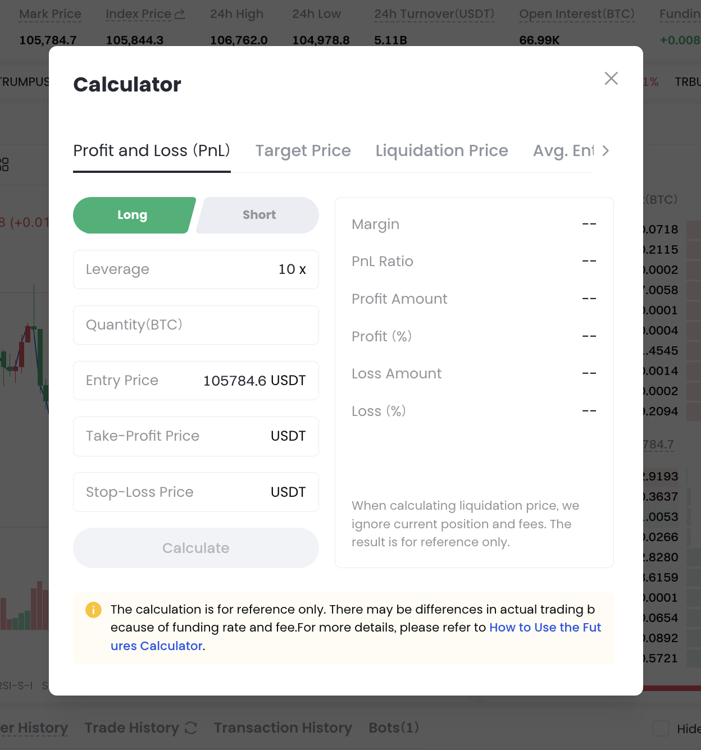Click the Take-Profit Price field
This screenshot has width=701, height=750.
pyautogui.click(x=196, y=436)
